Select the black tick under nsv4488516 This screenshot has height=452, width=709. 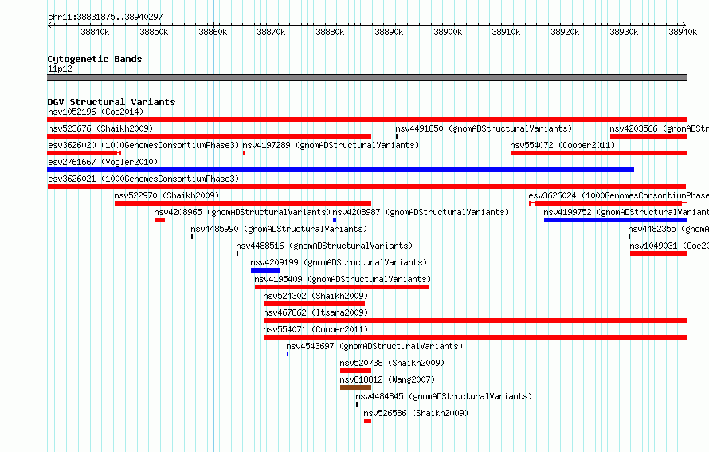[237, 254]
